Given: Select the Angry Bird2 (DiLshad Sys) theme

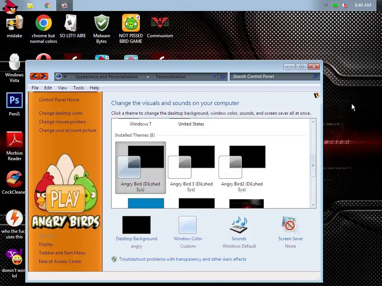Looking at the screenshot, I should 242,168.
